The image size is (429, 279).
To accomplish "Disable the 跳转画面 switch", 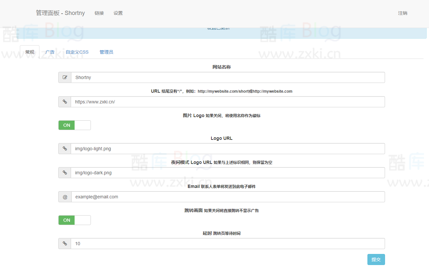I will pyautogui.click(x=74, y=220).
